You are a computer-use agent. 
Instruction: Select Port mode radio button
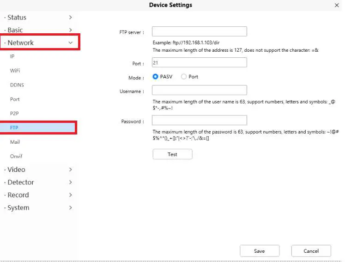click(x=184, y=77)
